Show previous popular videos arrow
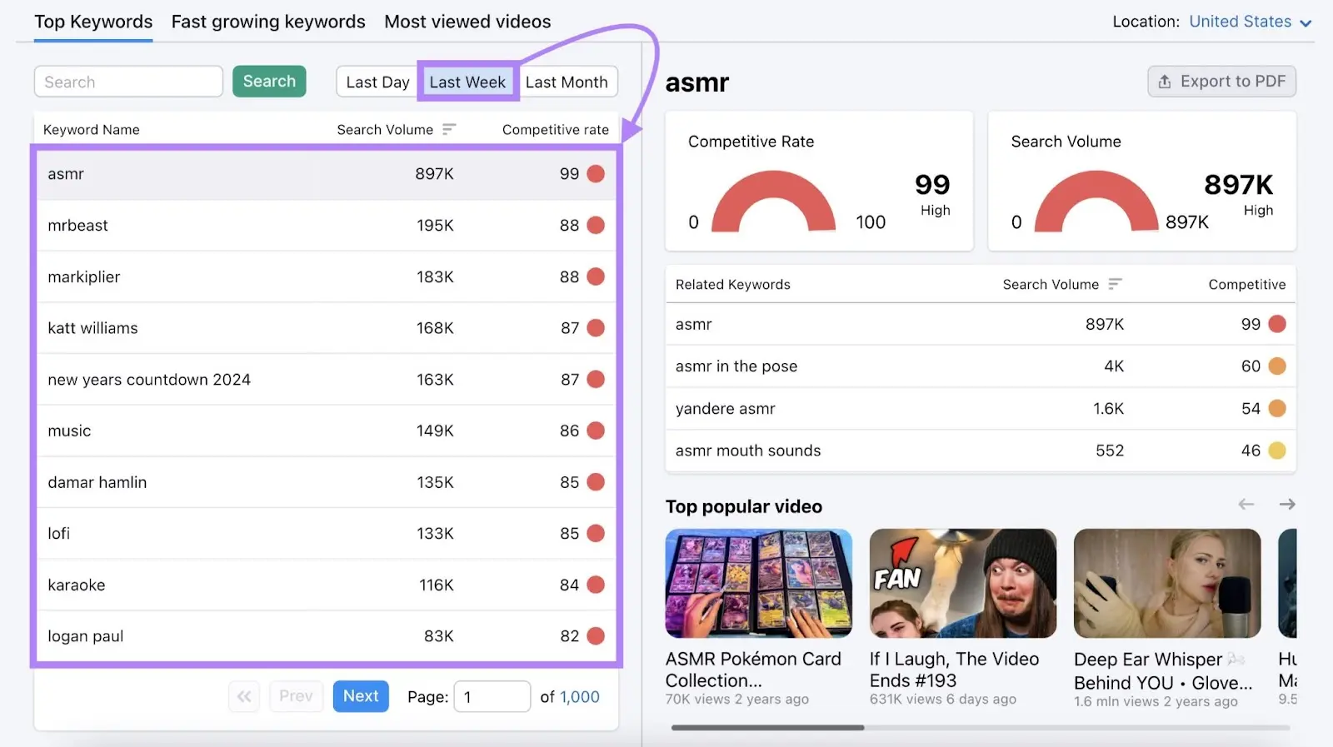 (x=1246, y=504)
